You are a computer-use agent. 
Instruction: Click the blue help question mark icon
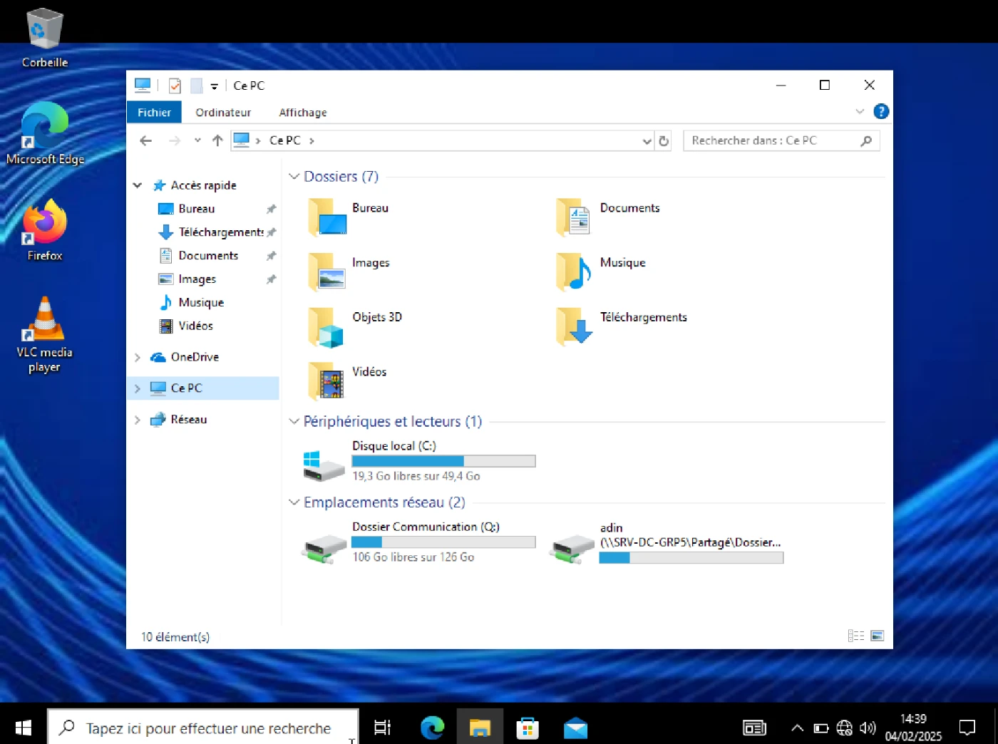click(x=881, y=112)
